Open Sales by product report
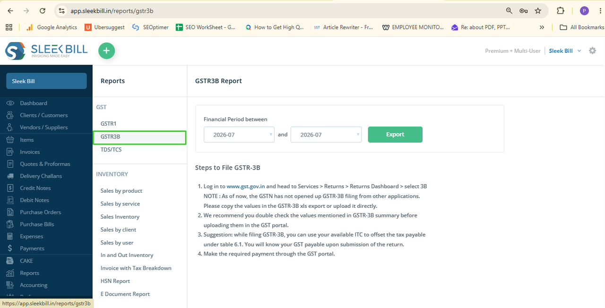Viewport: 605px width, 308px height. pyautogui.click(x=121, y=191)
